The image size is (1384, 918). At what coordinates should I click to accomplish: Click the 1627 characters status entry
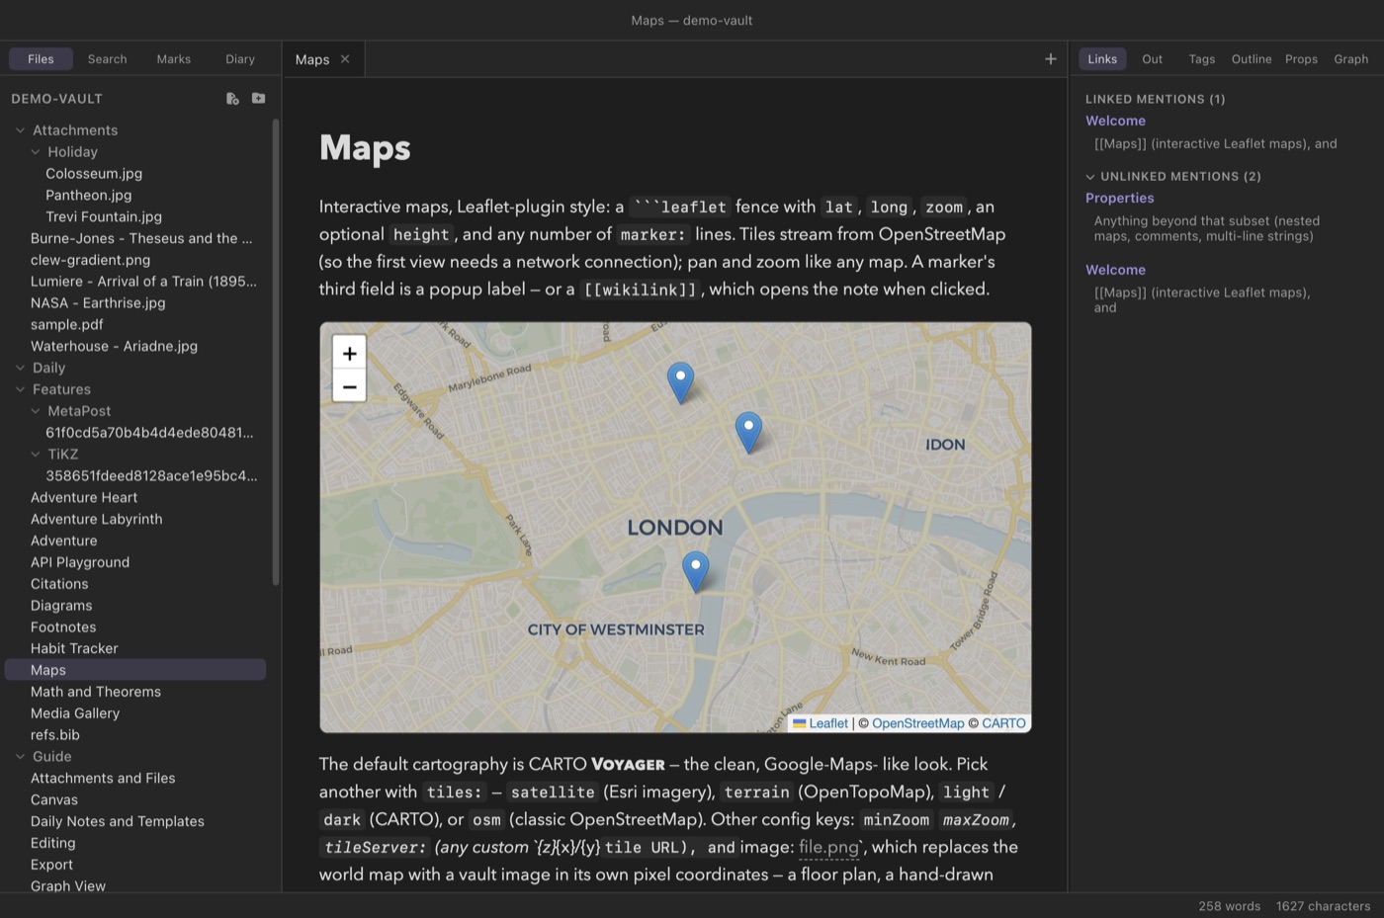coord(1323,906)
